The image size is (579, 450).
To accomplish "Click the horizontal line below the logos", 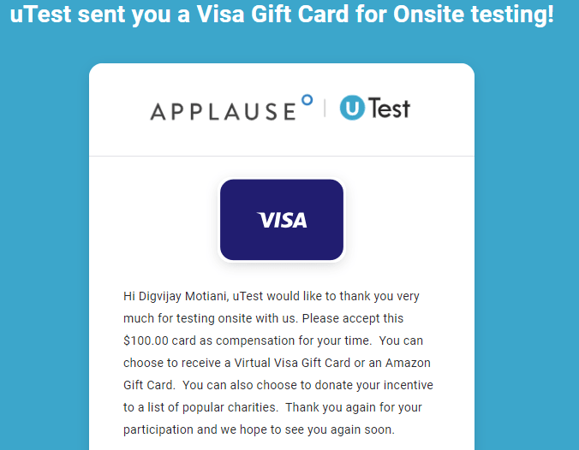I will pos(282,157).
